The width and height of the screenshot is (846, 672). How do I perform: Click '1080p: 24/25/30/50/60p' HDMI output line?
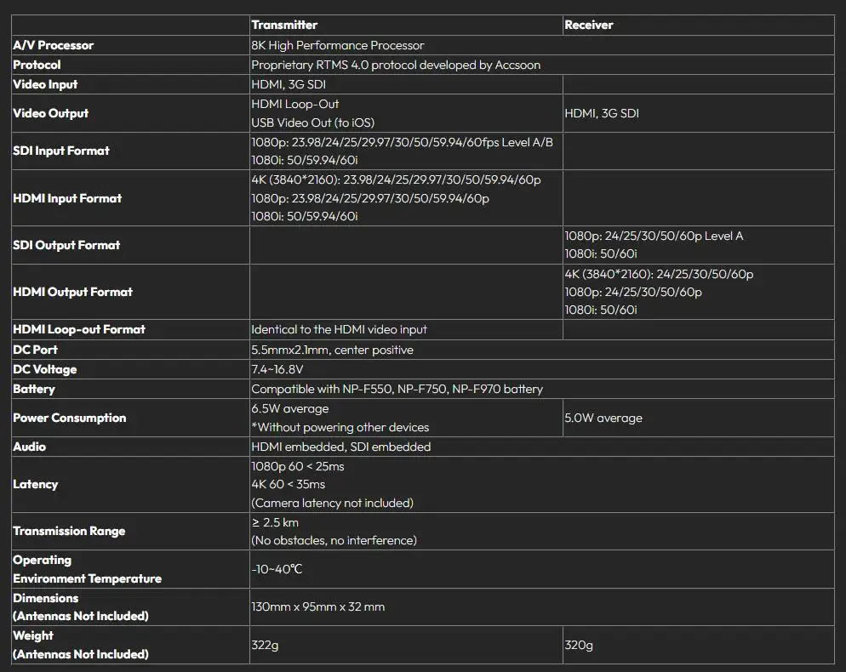pyautogui.click(x=633, y=292)
